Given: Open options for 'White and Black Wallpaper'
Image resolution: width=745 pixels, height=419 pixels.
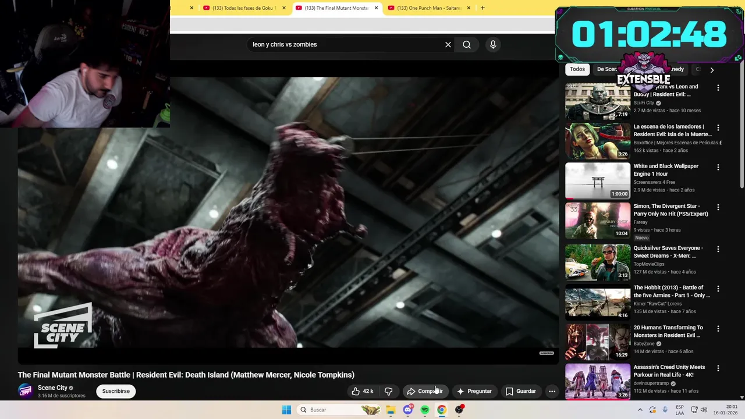Looking at the screenshot, I should click(718, 167).
